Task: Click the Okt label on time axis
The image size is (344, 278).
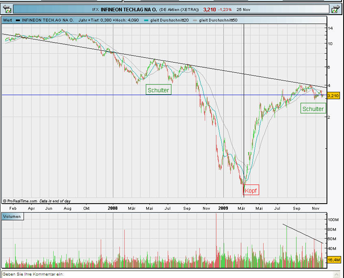Action: (86, 208)
